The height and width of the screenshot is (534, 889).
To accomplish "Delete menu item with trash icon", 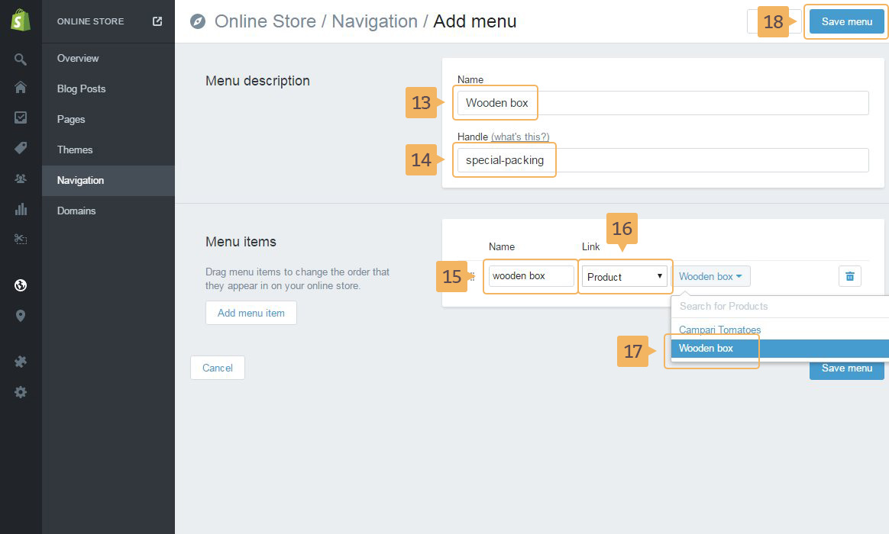I will point(849,276).
